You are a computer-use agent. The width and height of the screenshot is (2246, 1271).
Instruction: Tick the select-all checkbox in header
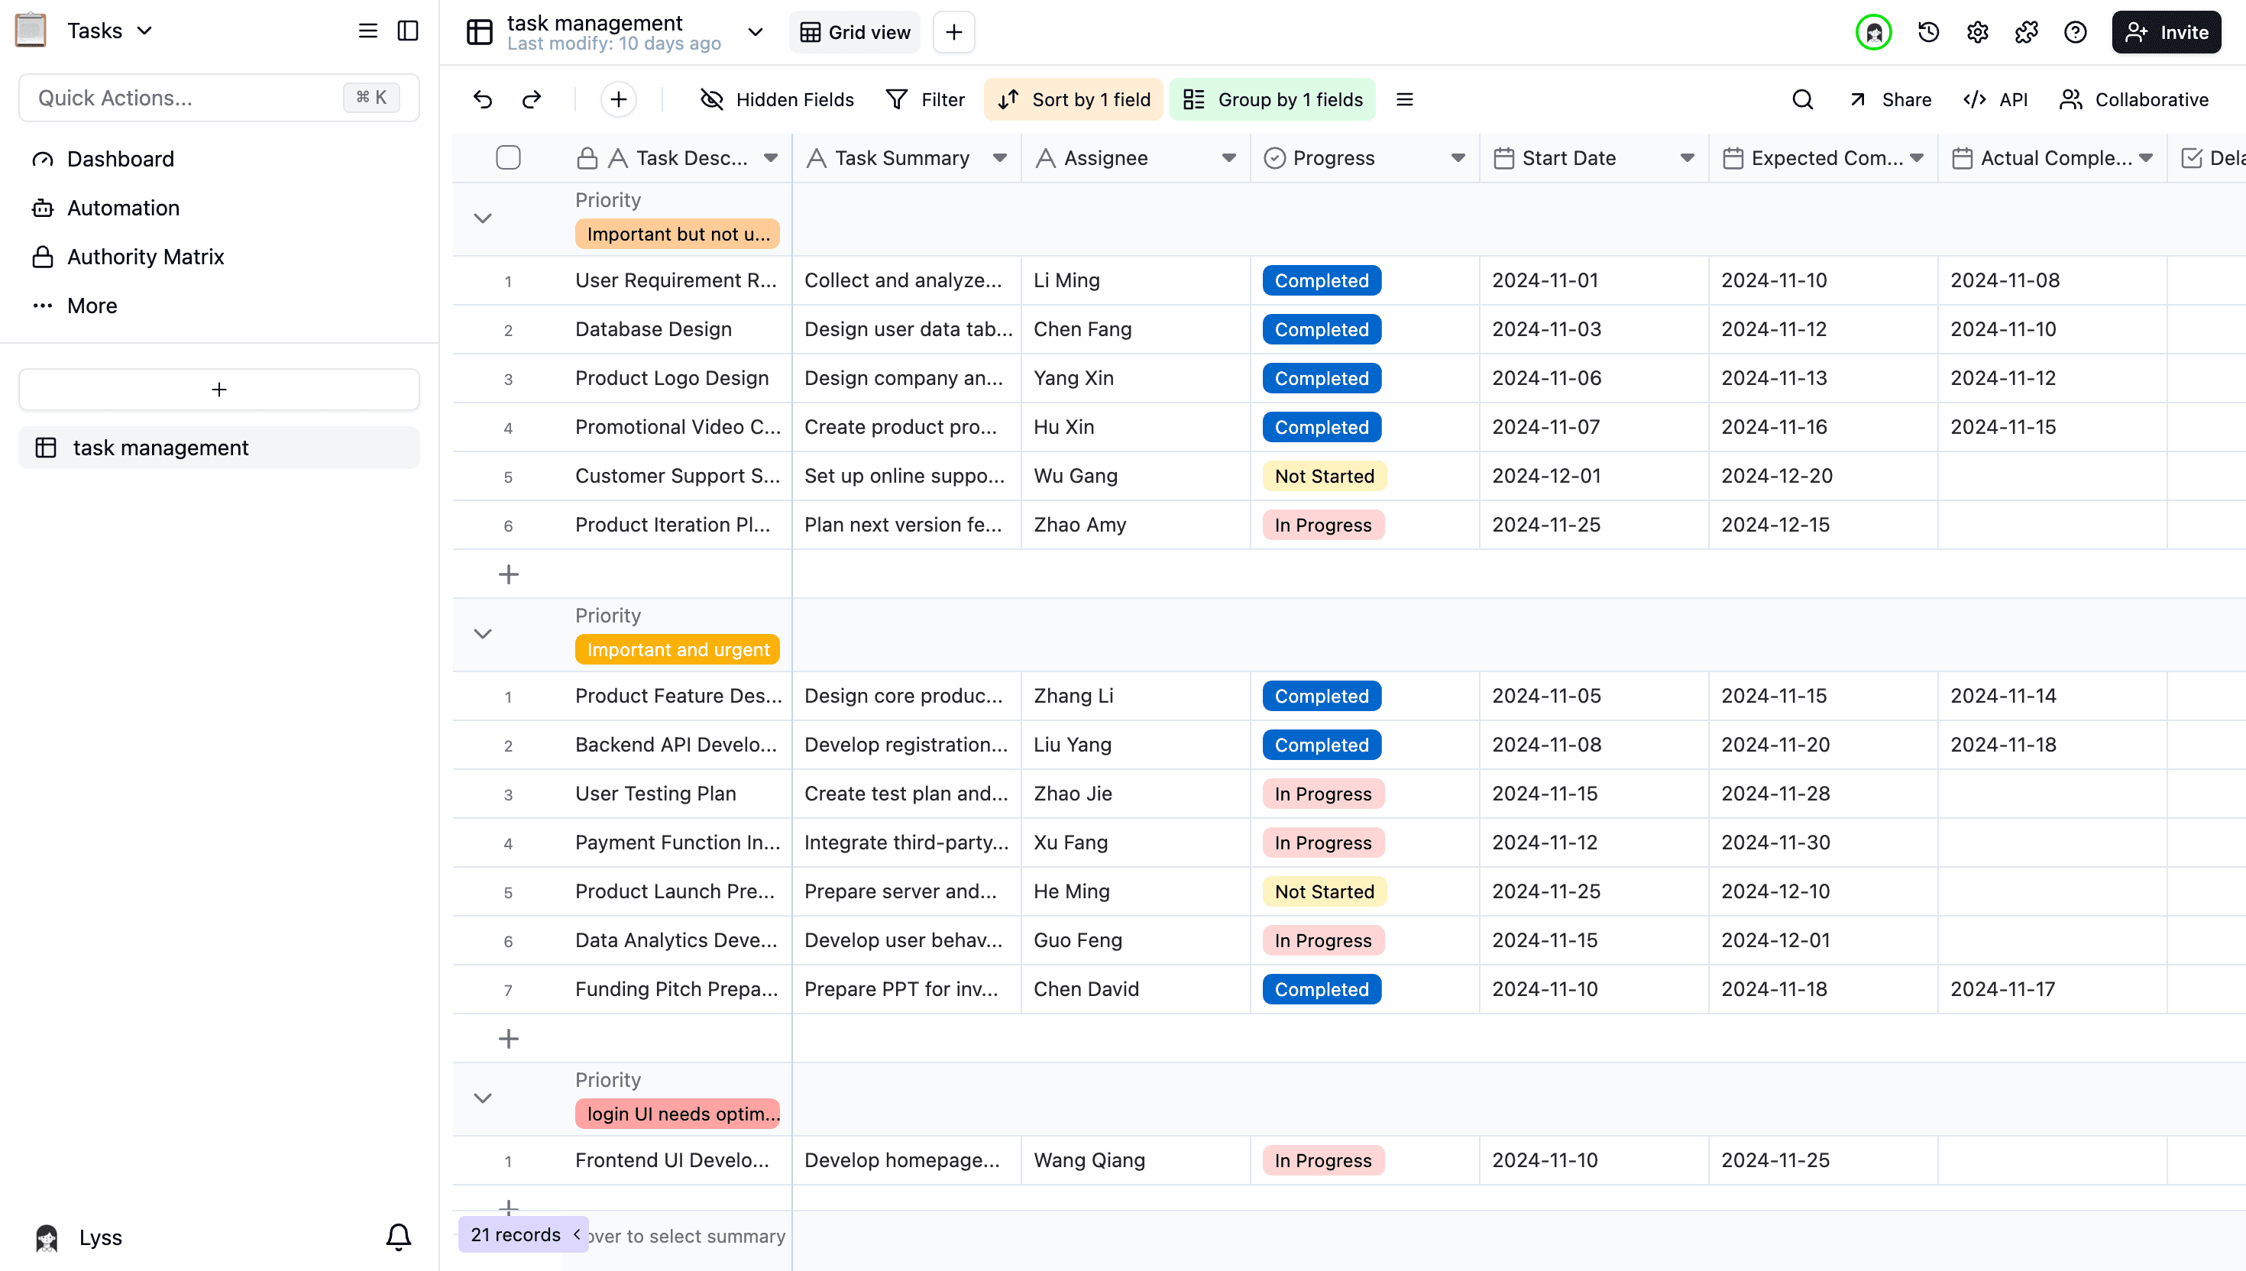click(508, 157)
